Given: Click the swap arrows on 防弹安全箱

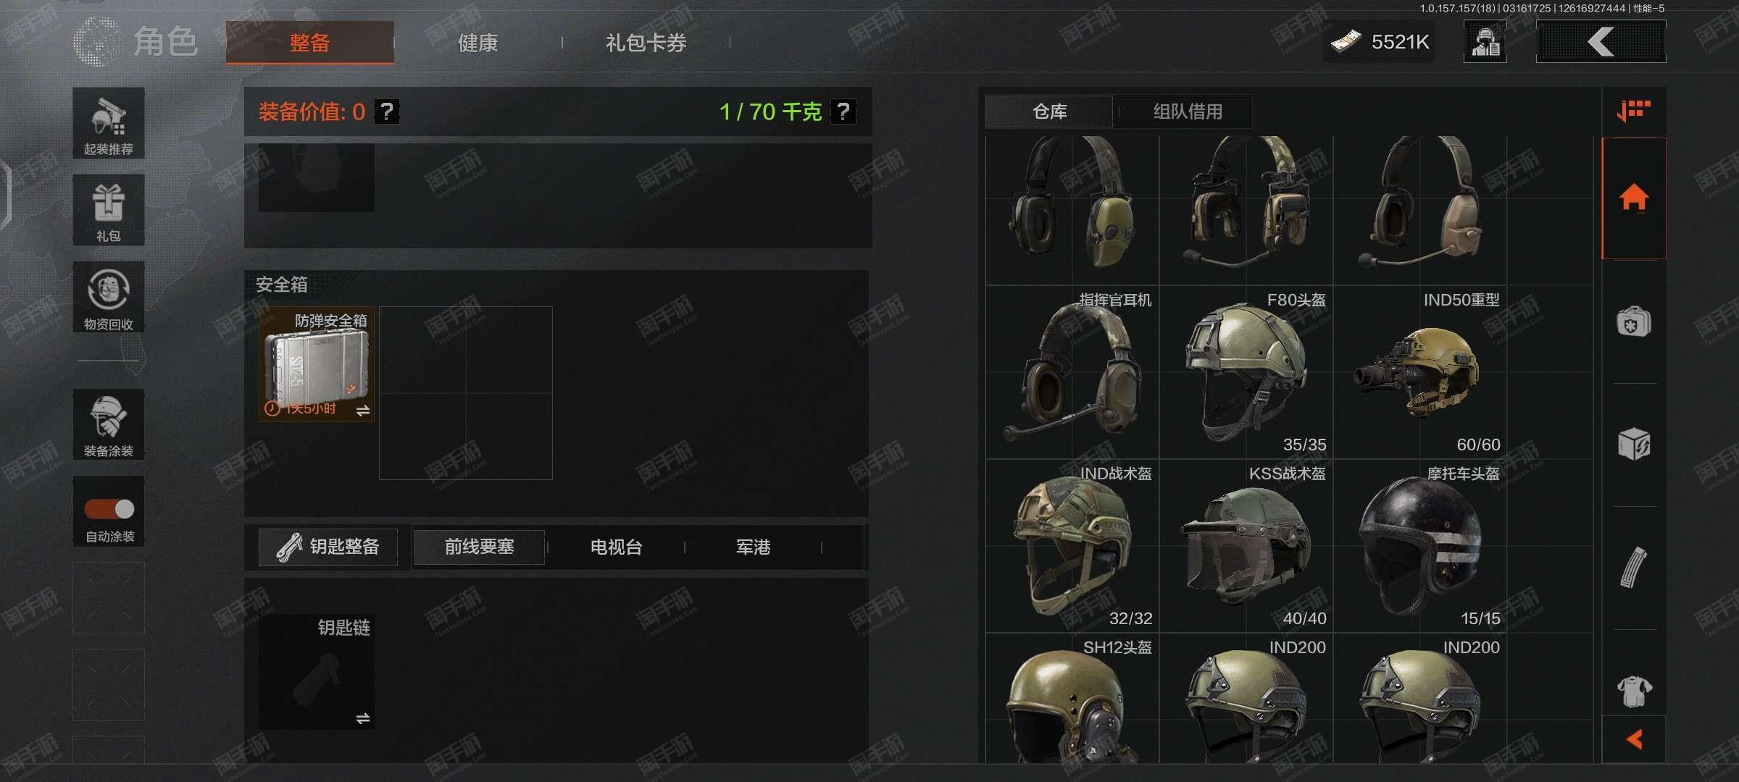Looking at the screenshot, I should tap(363, 411).
